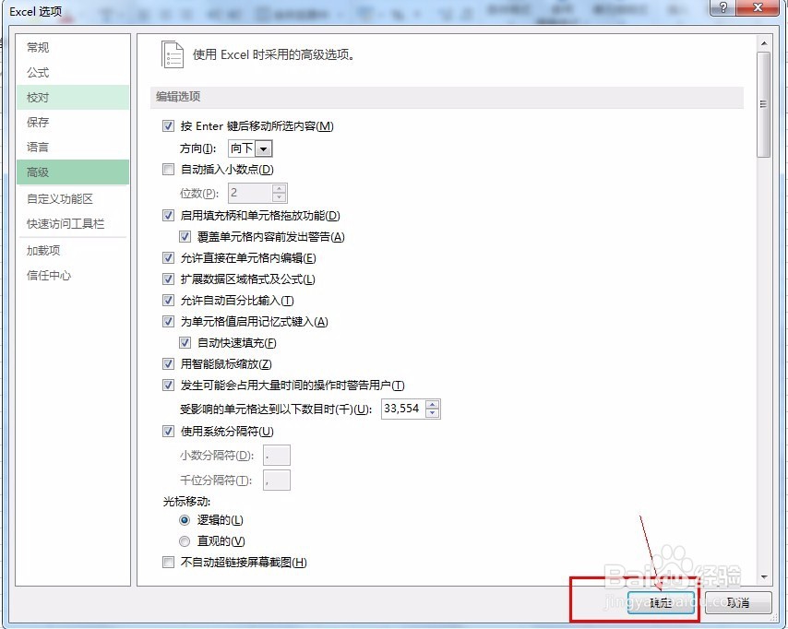Select the 保存 (Save) category

38,121
